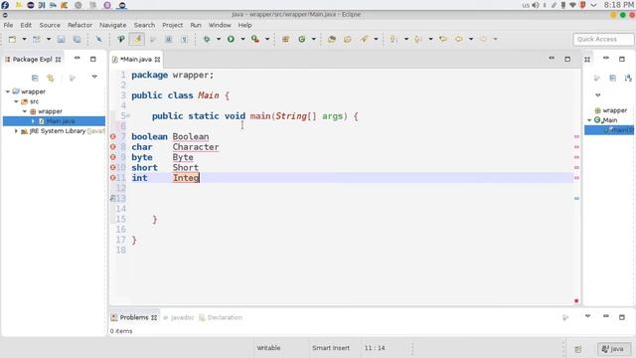636x358 pixels.
Task: Click the New Java Class icon
Action: 302,40
